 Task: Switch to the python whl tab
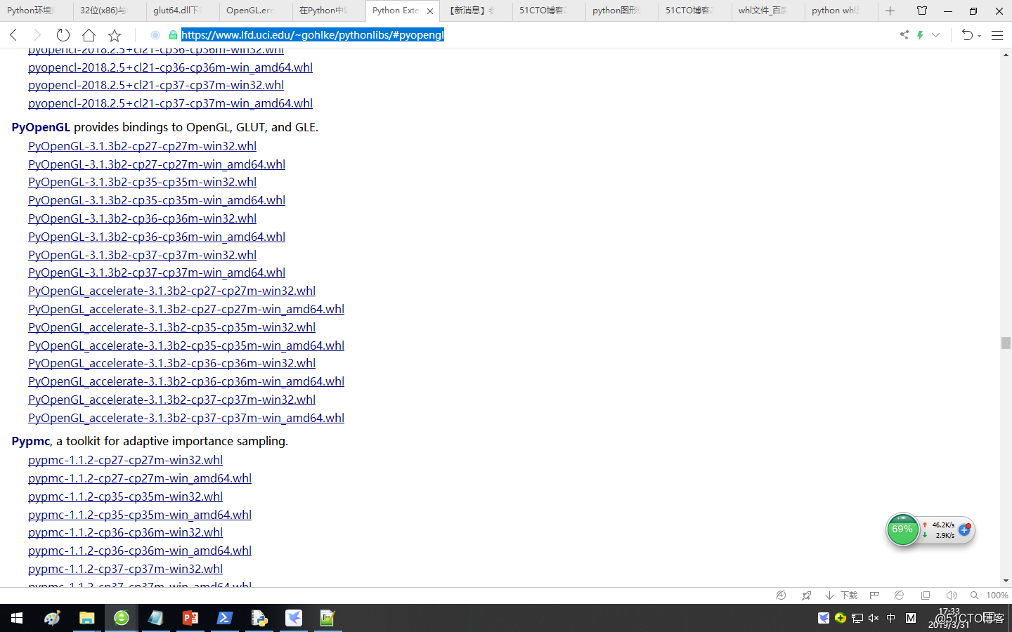pyautogui.click(x=841, y=11)
